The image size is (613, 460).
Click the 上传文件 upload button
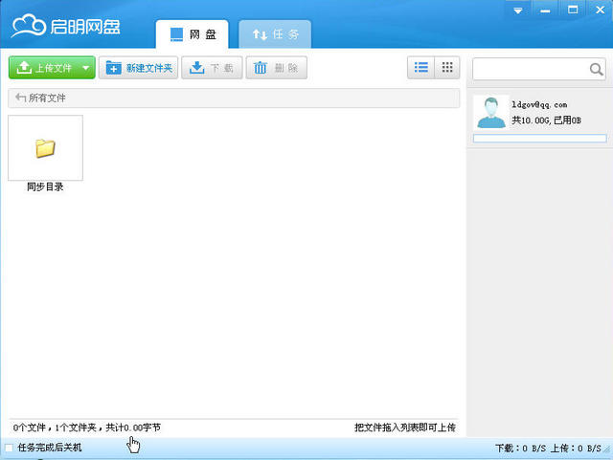[x=44, y=68]
